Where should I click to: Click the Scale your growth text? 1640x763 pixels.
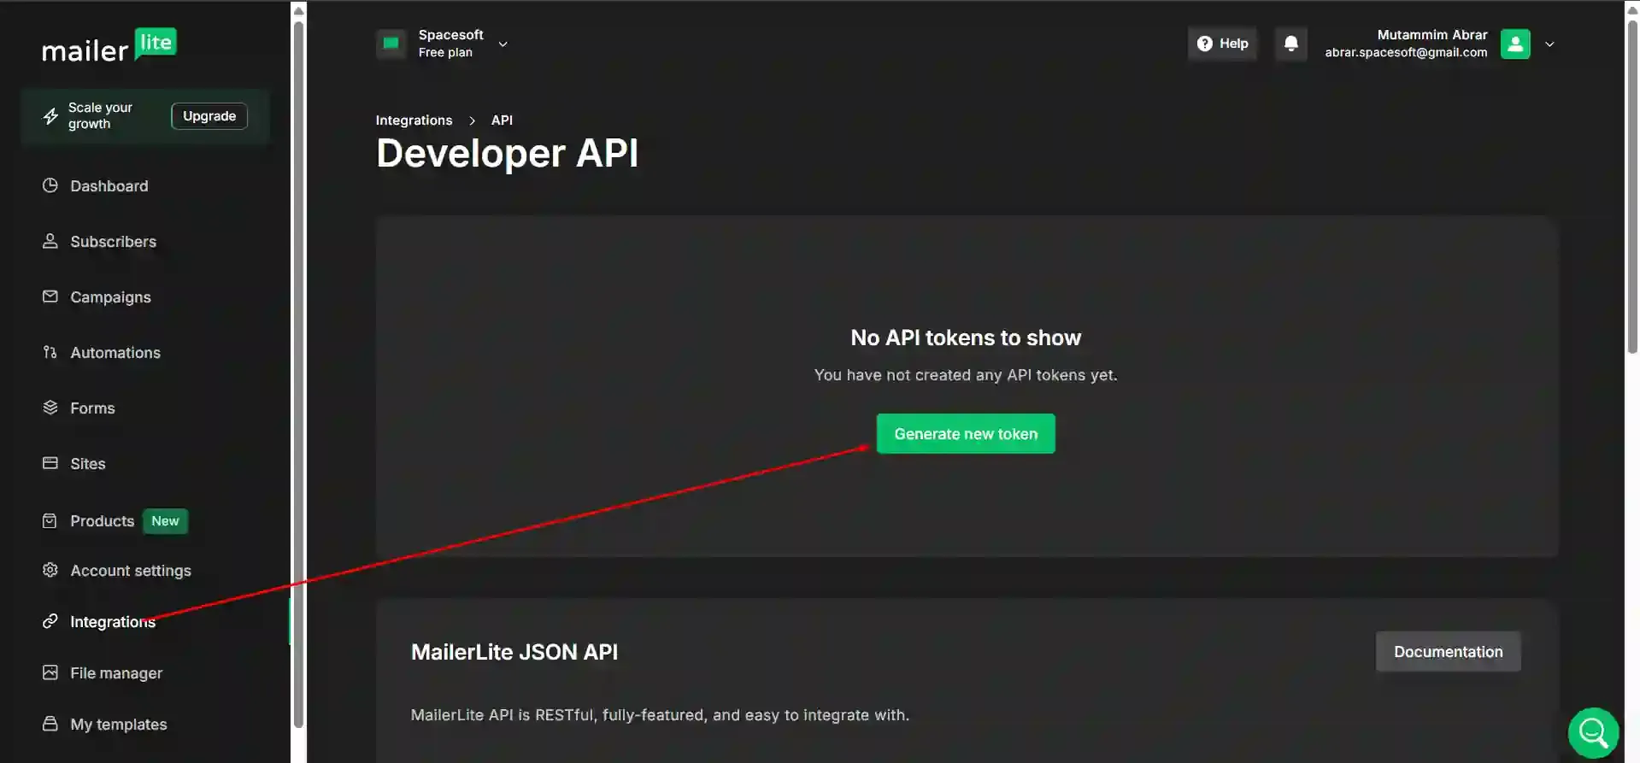pyautogui.click(x=100, y=115)
